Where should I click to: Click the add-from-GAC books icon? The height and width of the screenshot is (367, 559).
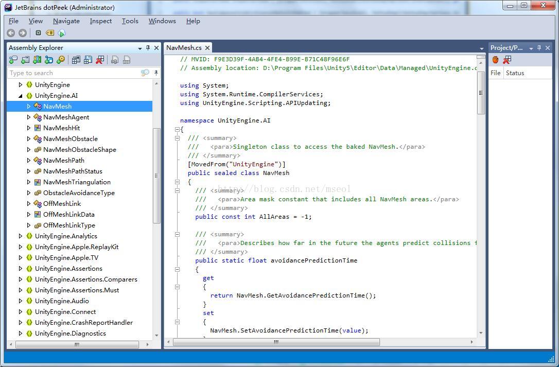[37, 60]
